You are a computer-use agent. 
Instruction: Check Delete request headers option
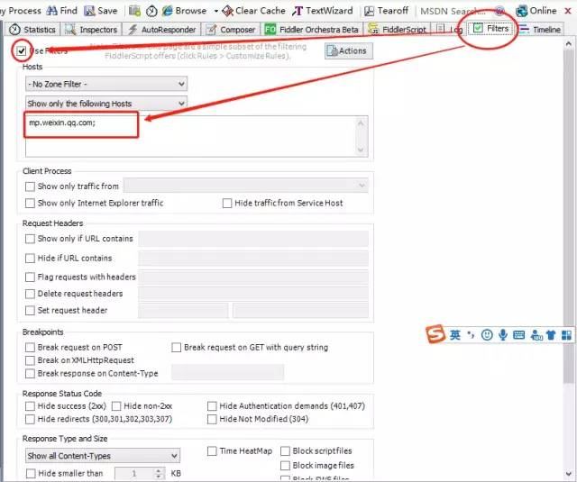(30, 294)
